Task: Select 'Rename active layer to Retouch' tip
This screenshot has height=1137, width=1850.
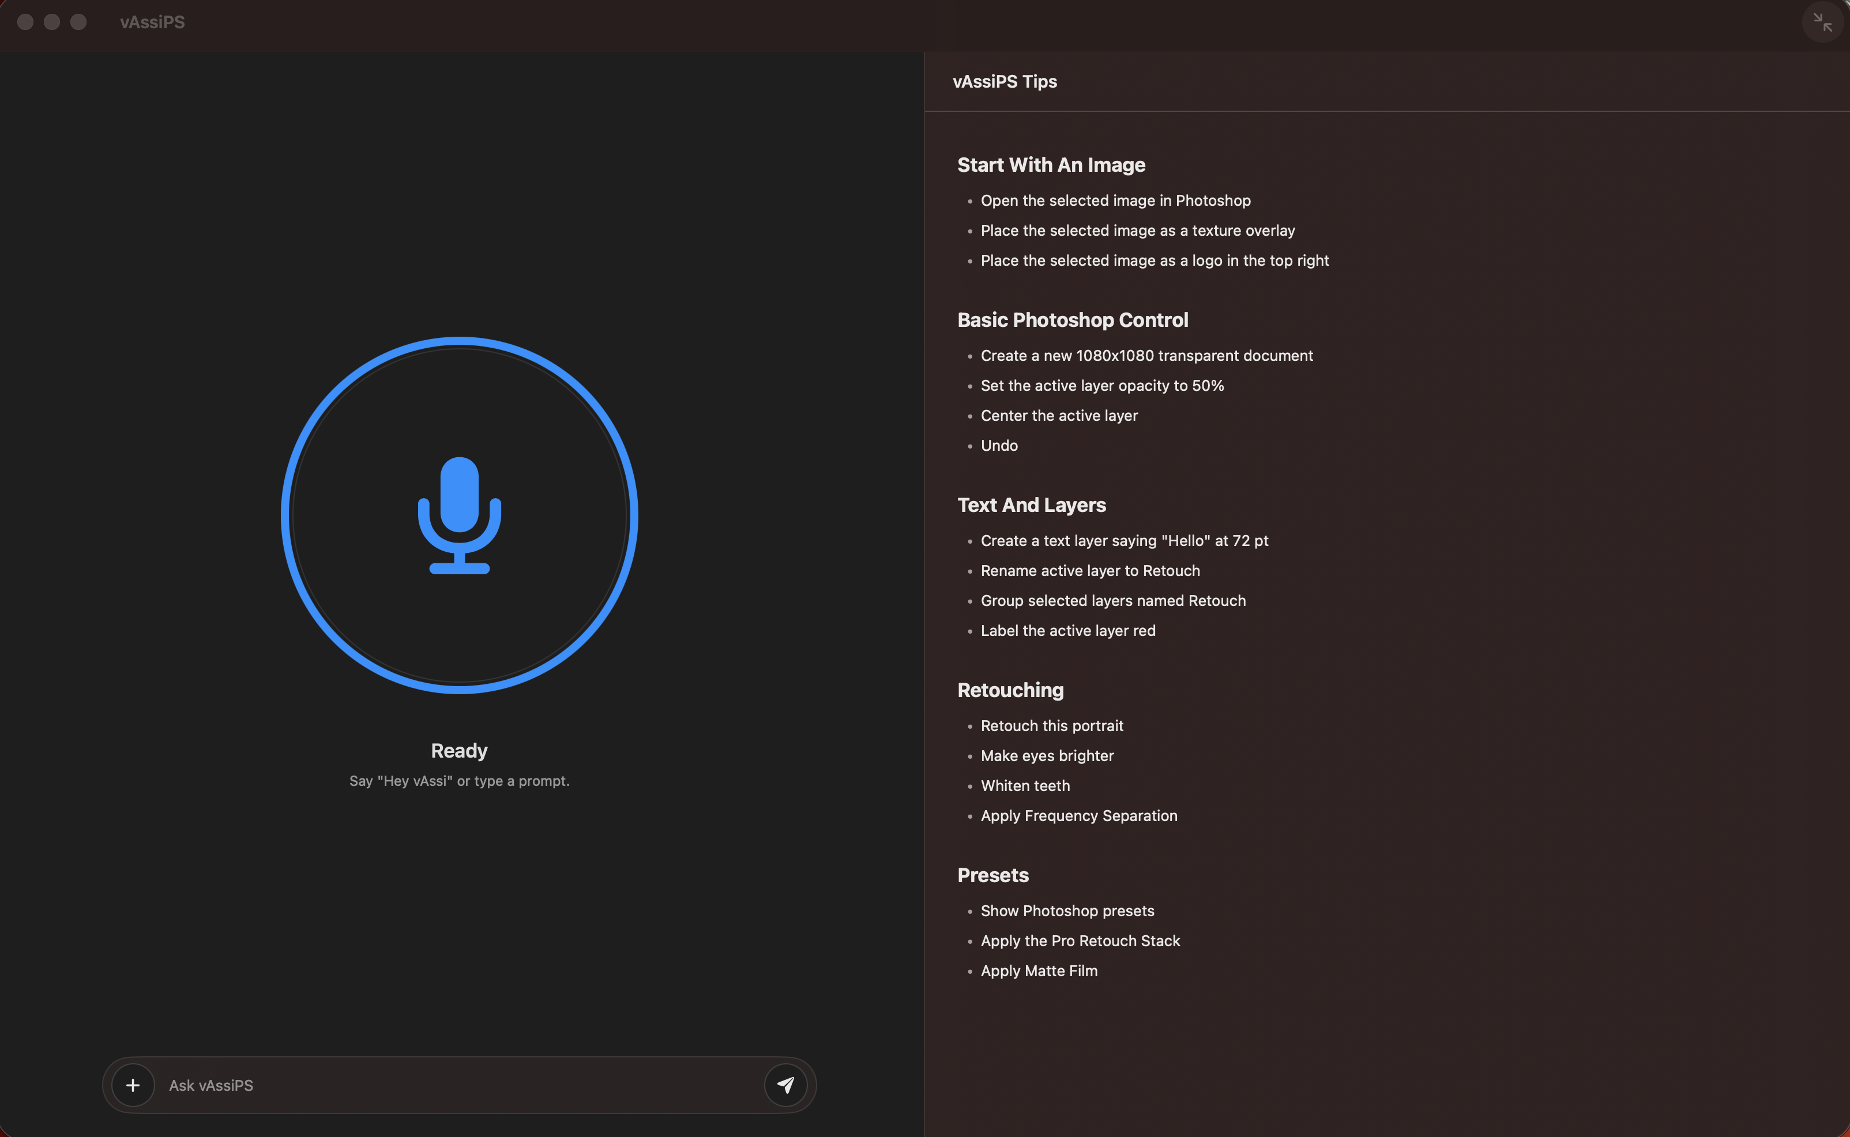Action: point(1090,571)
